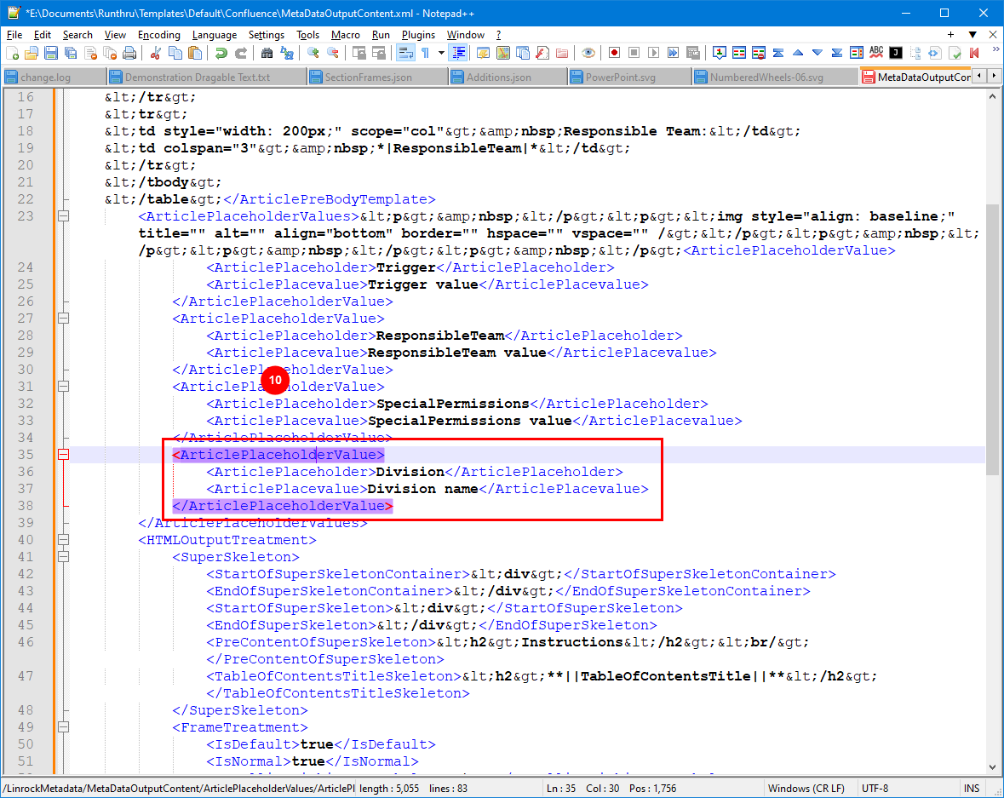Click the Undo arrow icon

click(221, 53)
